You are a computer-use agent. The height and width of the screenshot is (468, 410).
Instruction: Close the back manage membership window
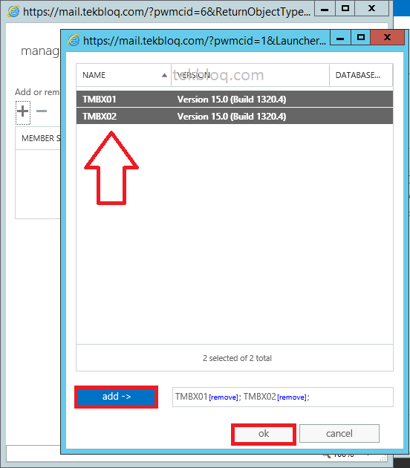tap(371, 9)
